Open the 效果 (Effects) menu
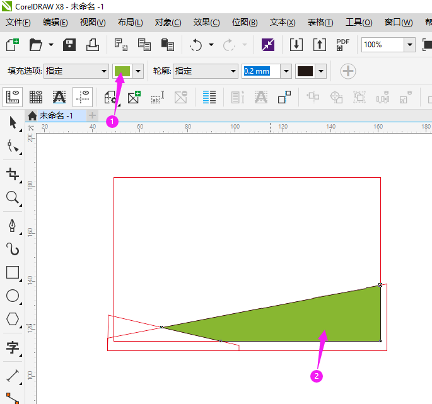 pyautogui.click(x=206, y=23)
